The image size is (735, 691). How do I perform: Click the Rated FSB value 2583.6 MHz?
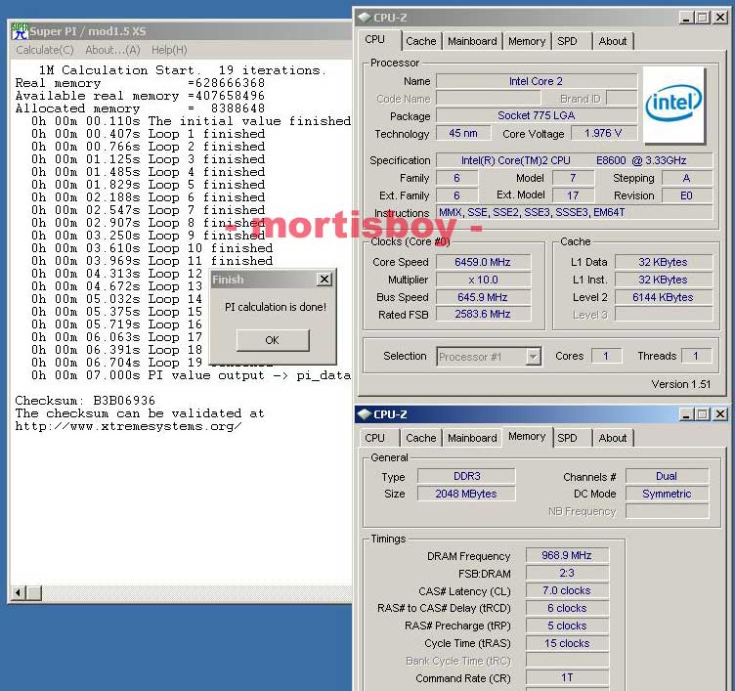483,314
